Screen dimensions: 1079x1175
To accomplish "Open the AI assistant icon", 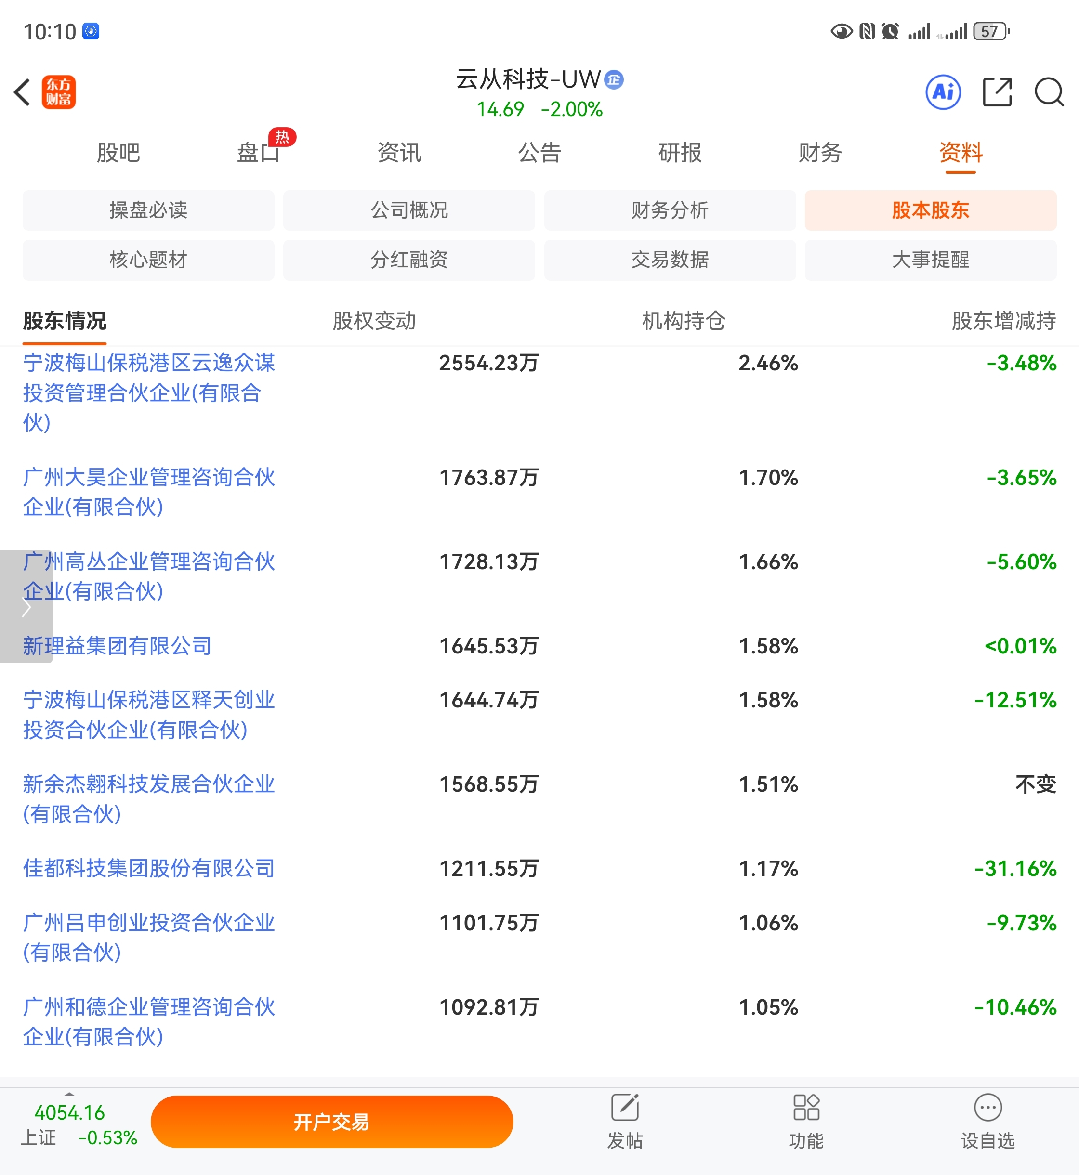I will pos(943,92).
